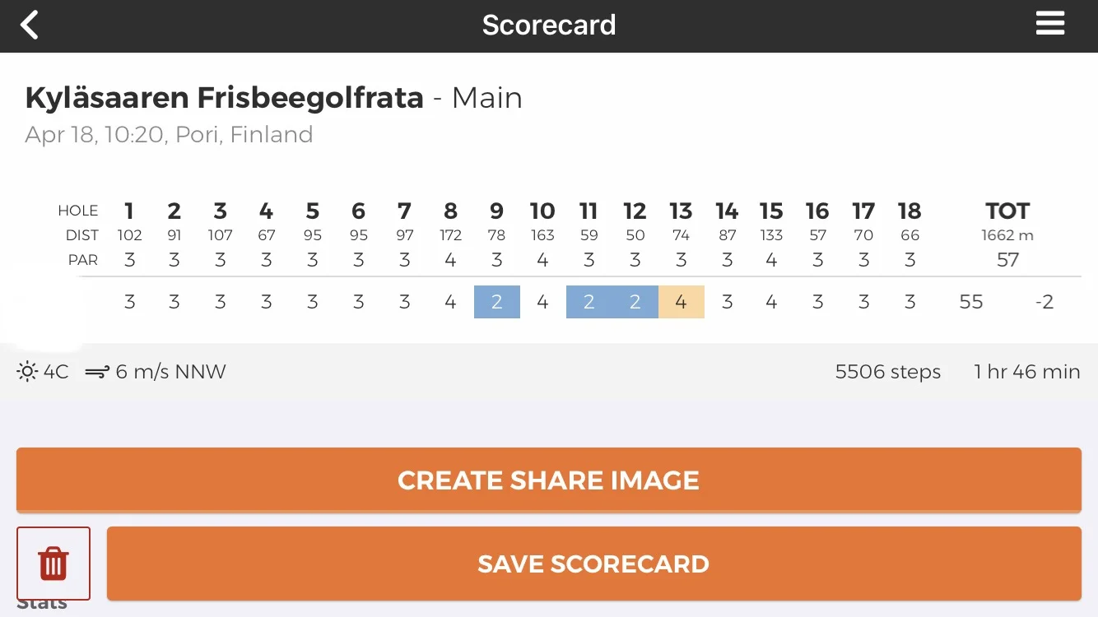Viewport: 1098px width, 617px height.
Task: Delete scorecard with trash icon
Action: point(54,564)
